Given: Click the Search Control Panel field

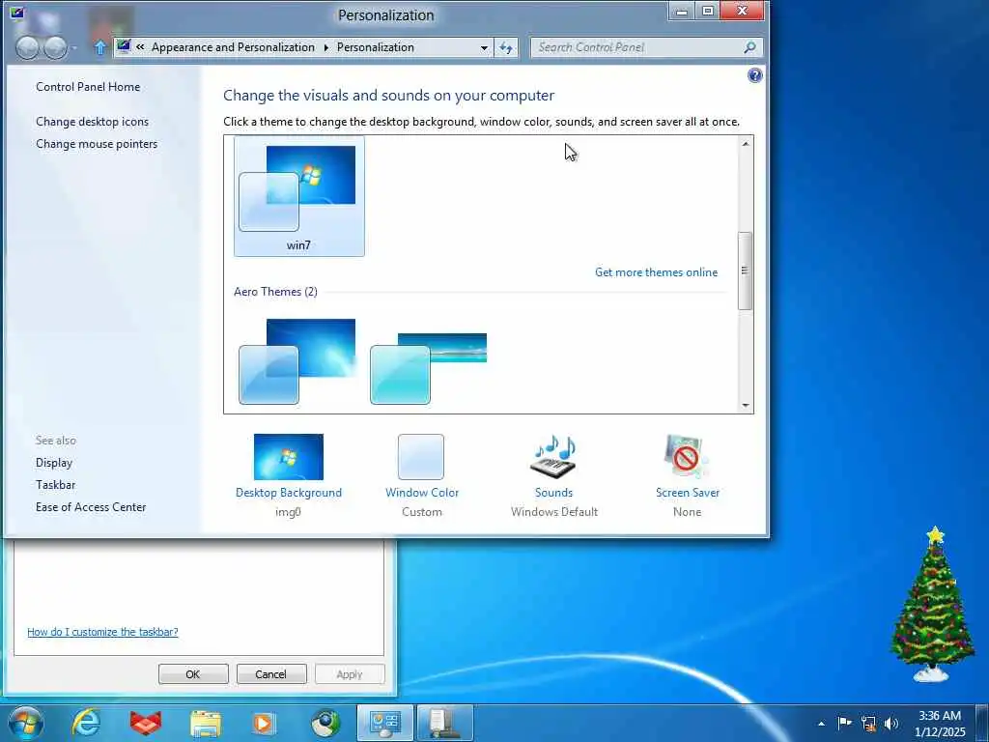Looking at the screenshot, I should 637,47.
